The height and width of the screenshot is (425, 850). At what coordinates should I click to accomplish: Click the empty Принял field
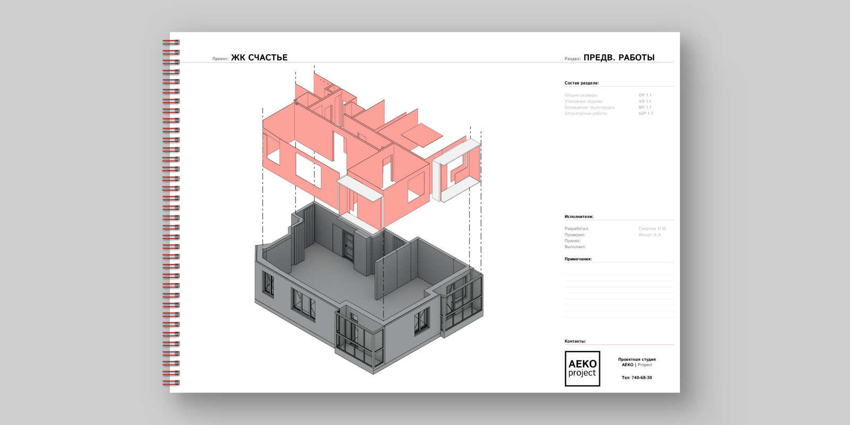[x=650, y=241]
